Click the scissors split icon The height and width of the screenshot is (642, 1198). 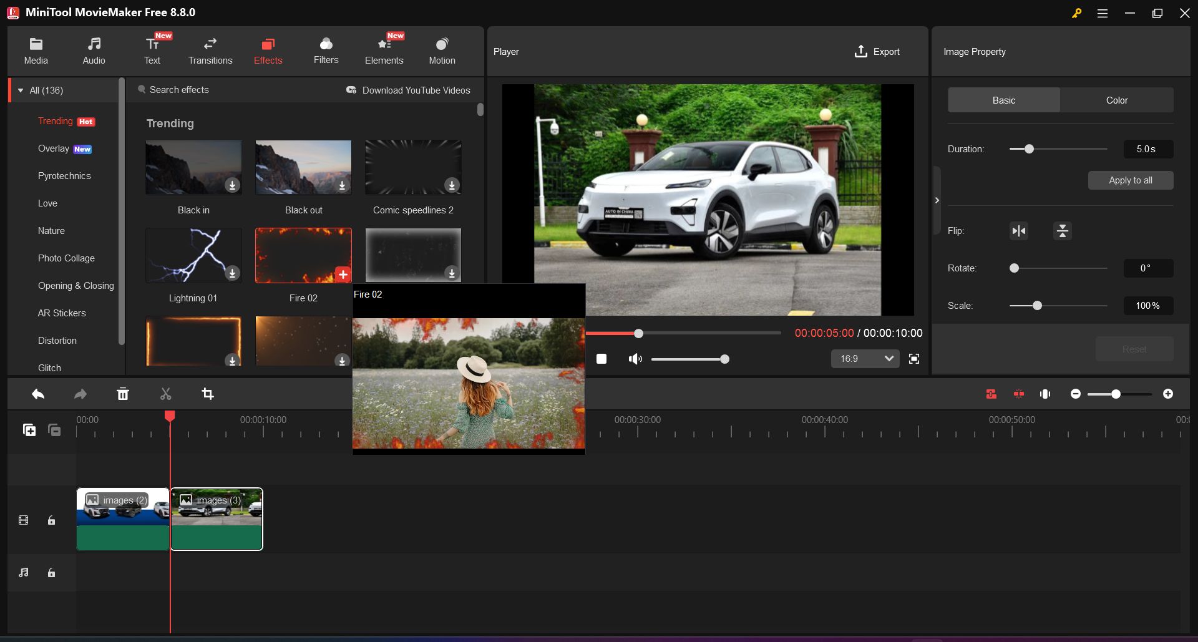pyautogui.click(x=165, y=394)
